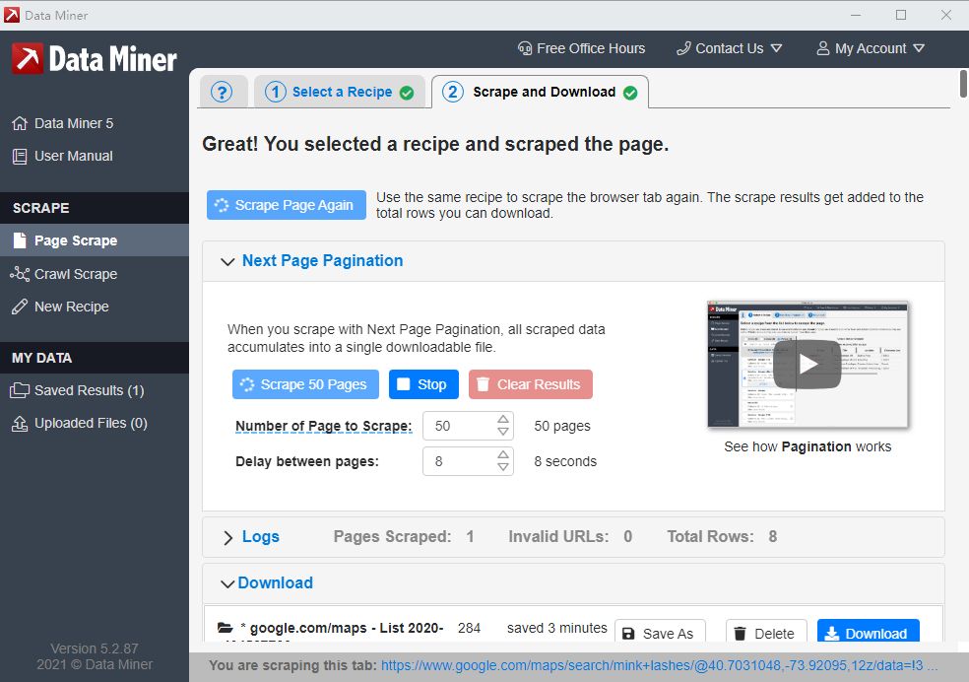This screenshot has width=969, height=682.
Task: Click the Delay between pages field
Action: pos(468,461)
